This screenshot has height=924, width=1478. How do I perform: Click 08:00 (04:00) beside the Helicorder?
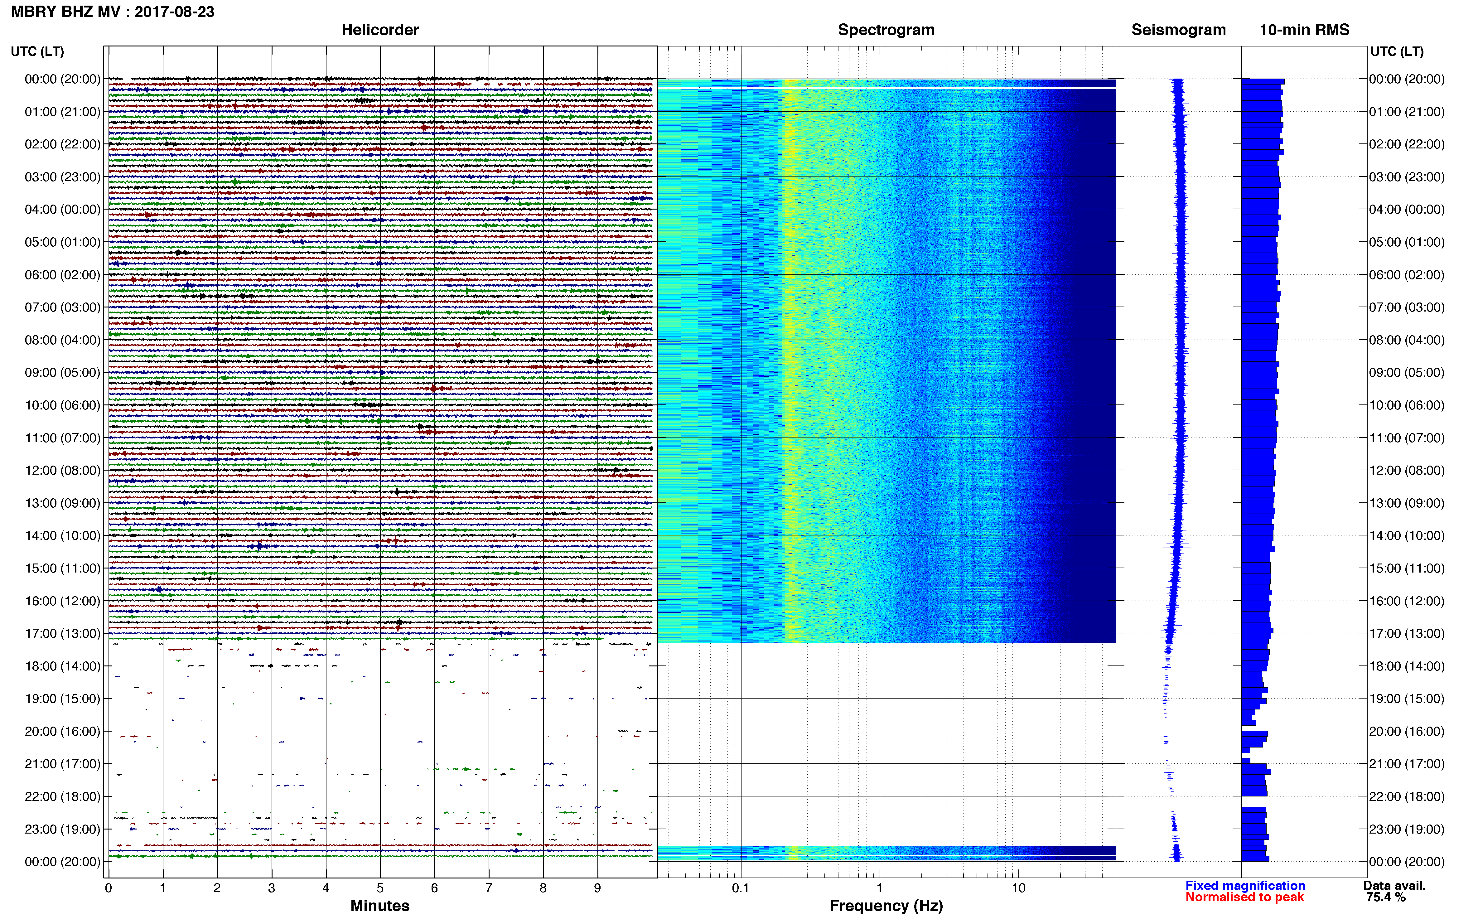click(62, 340)
